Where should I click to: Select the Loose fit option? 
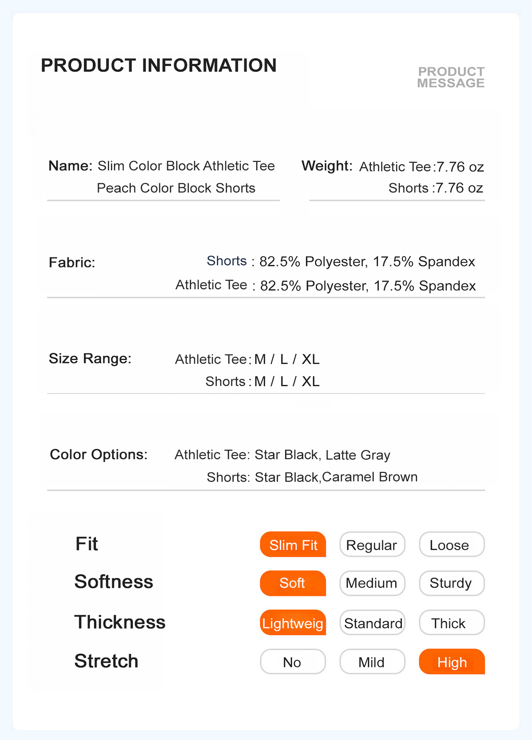pos(452,544)
